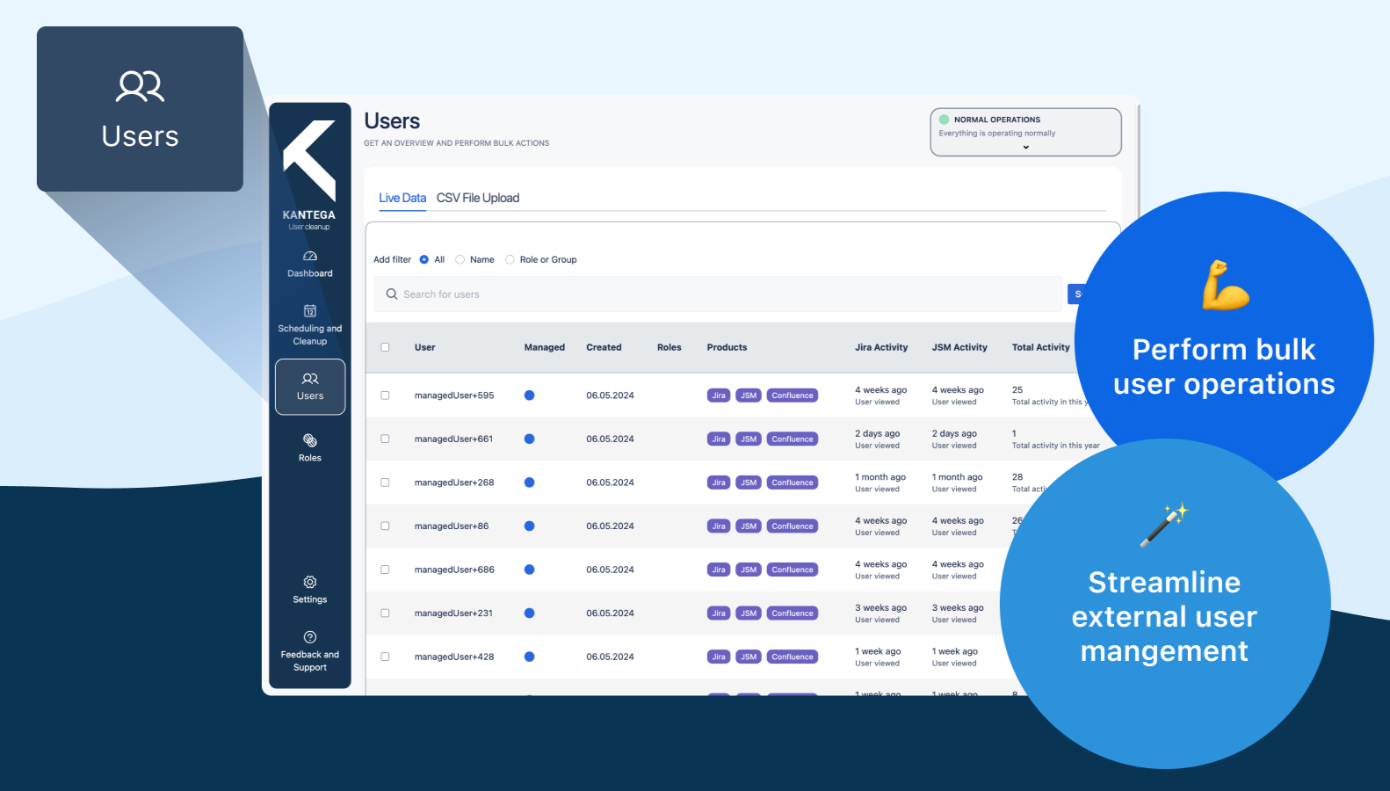Switch to the CSV File Upload tab
The image size is (1390, 791).
[x=478, y=198]
